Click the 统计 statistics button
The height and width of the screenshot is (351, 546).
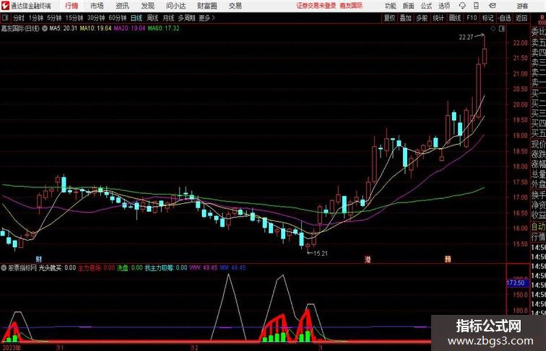tap(439, 18)
